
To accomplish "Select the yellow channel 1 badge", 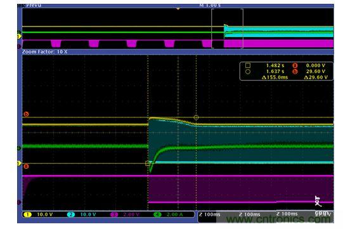I will click(27, 214).
